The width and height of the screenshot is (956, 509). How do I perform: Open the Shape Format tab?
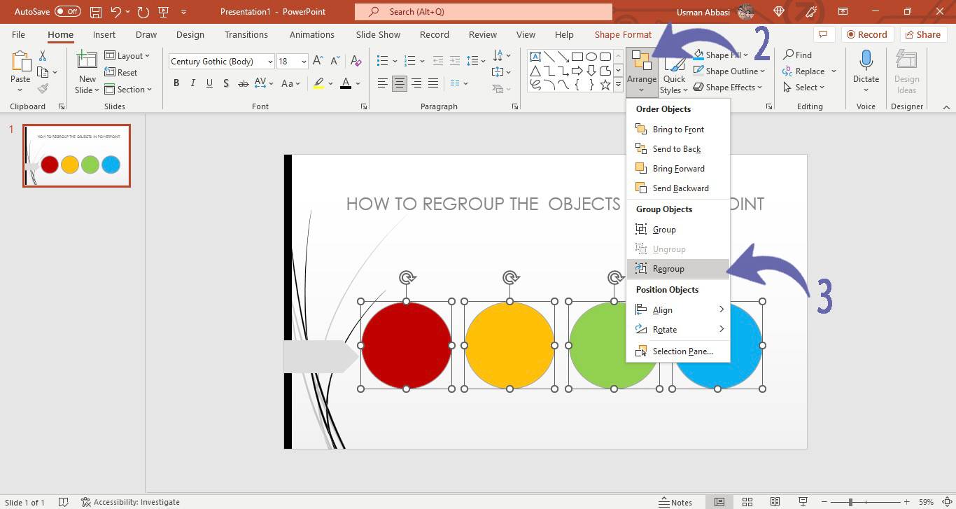click(x=623, y=34)
